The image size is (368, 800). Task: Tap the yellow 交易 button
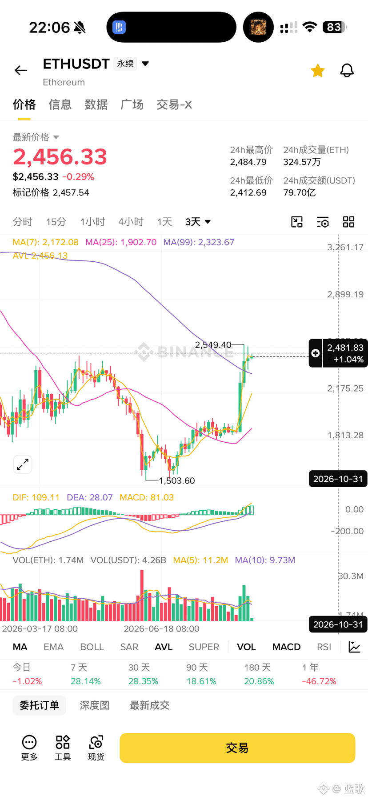(237, 748)
